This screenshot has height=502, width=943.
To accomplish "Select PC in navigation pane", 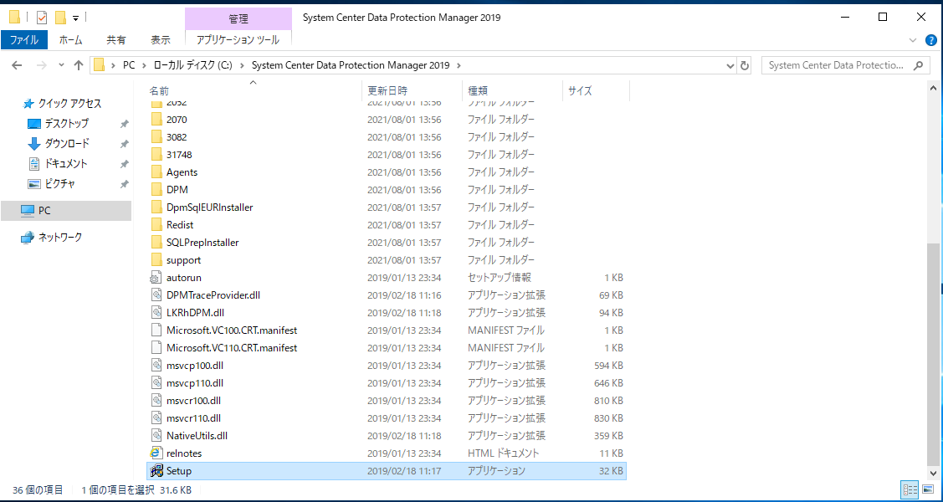I will (66, 210).
